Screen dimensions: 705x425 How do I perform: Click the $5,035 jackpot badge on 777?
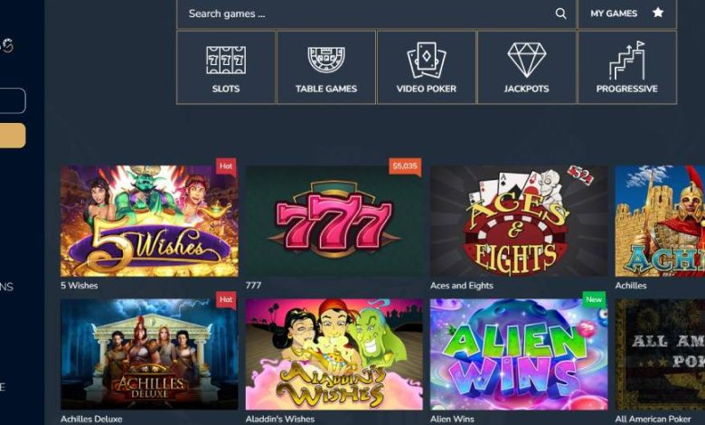(405, 166)
